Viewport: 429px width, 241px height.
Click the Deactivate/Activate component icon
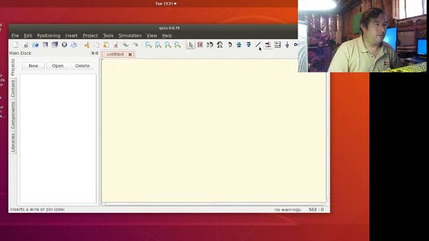pos(200,45)
